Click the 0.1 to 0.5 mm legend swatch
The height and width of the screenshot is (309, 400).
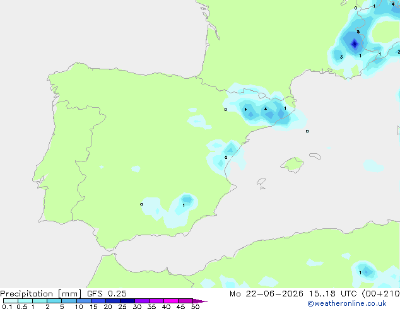11,301
